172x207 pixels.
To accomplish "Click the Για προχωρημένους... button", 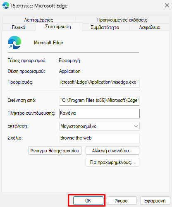I will pyautogui.click(x=112, y=162).
